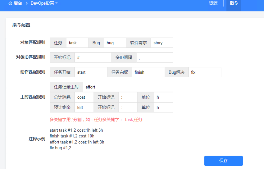Click the Bug解决 label addon
264x169 pixels.
point(177,72)
